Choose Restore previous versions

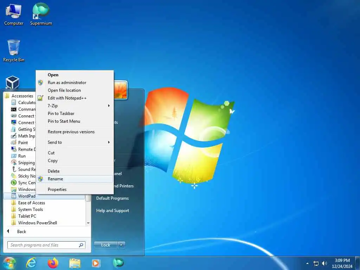pyautogui.click(x=75, y=132)
